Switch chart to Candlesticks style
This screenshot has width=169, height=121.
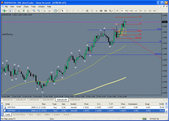(x=24, y=11)
